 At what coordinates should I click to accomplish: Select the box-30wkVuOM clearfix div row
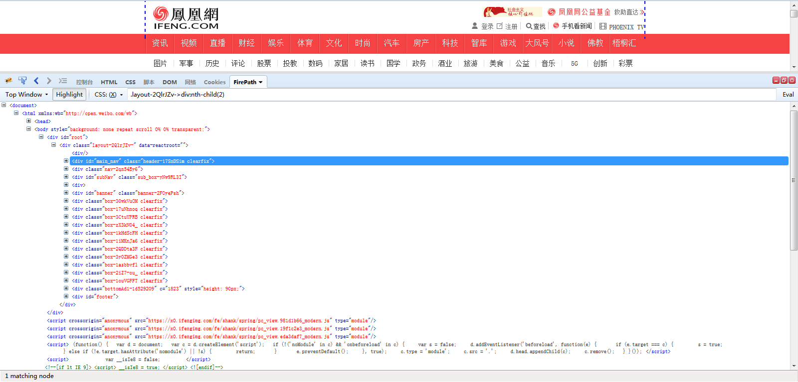(x=120, y=201)
